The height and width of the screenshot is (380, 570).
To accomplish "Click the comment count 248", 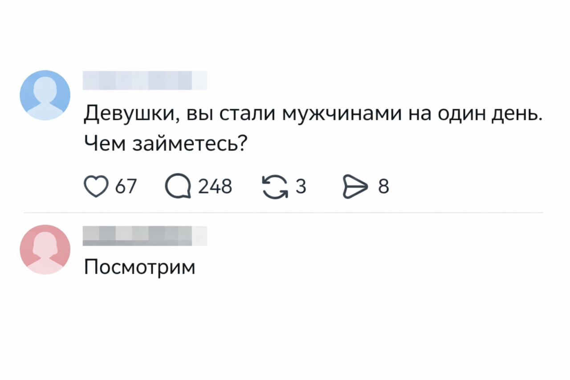I will click(x=215, y=186).
